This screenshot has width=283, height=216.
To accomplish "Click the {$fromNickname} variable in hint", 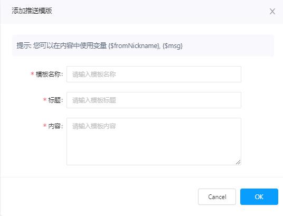I will coord(134,46).
